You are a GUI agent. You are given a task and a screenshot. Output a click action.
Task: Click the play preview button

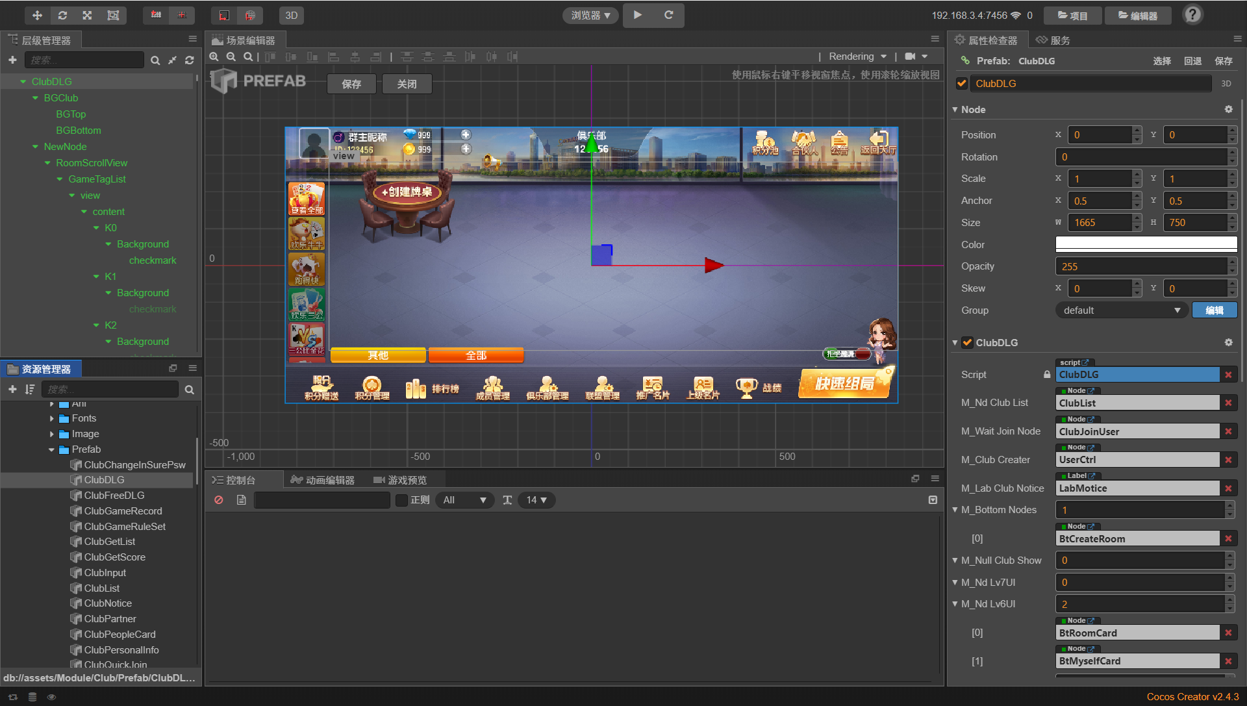[x=638, y=15]
